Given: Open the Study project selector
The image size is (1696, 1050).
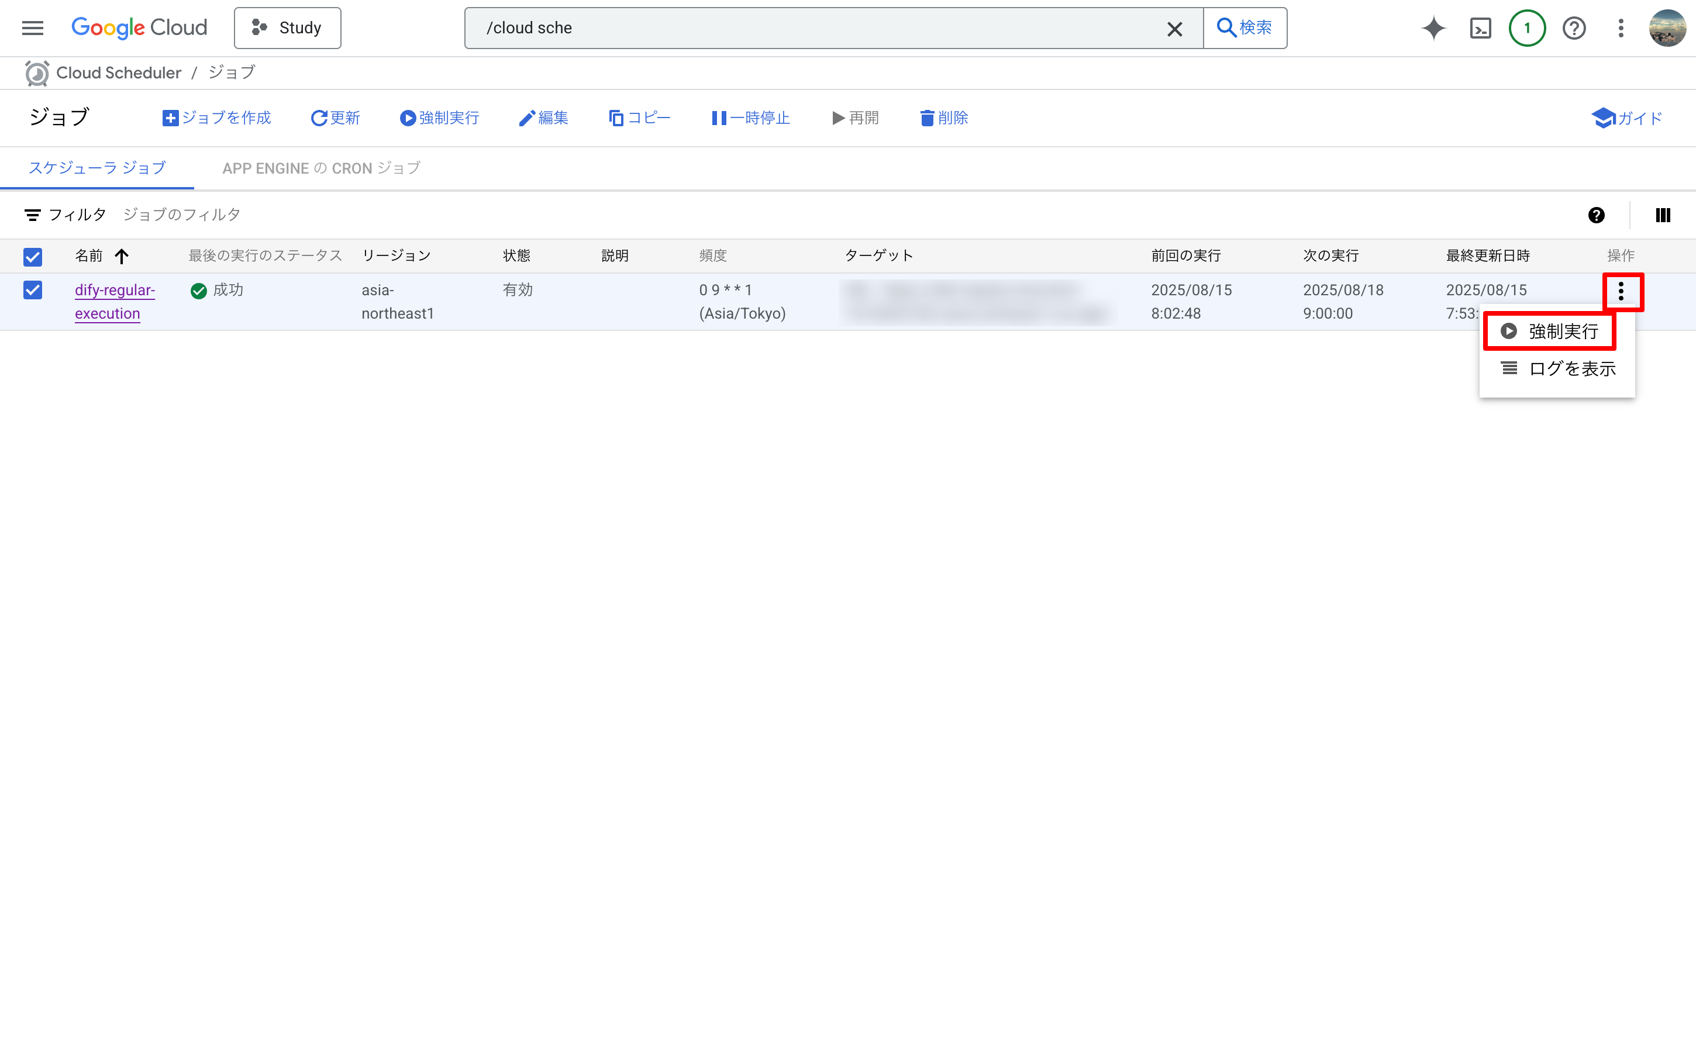Looking at the screenshot, I should point(288,28).
